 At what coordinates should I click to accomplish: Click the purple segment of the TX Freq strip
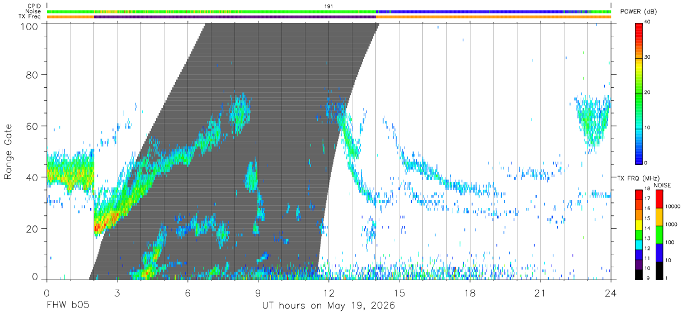235,17
